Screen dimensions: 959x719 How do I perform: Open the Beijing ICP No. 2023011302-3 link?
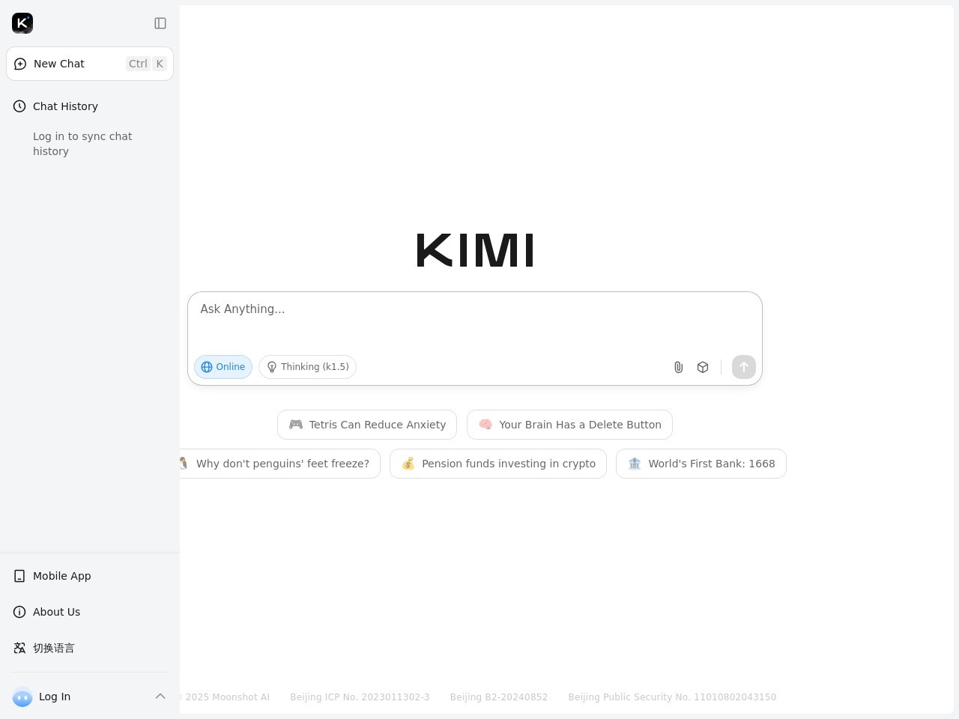point(360,697)
